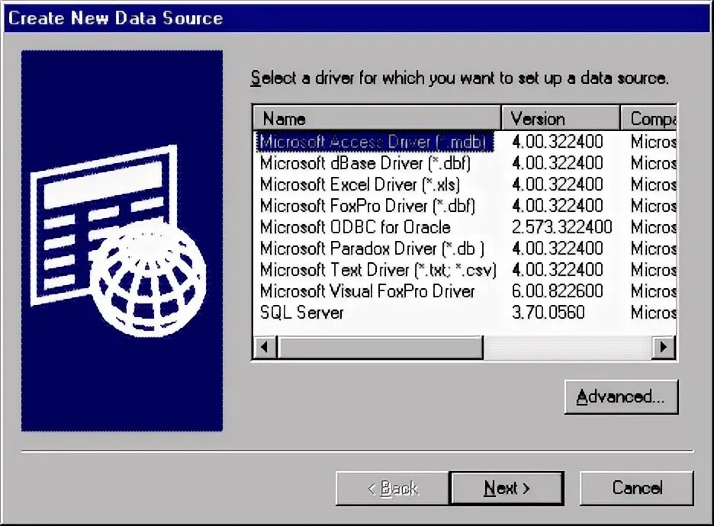Select Microsoft Text Driver (*.txt; *.csv)
Image resolution: width=714 pixels, height=526 pixels.
[378, 270]
